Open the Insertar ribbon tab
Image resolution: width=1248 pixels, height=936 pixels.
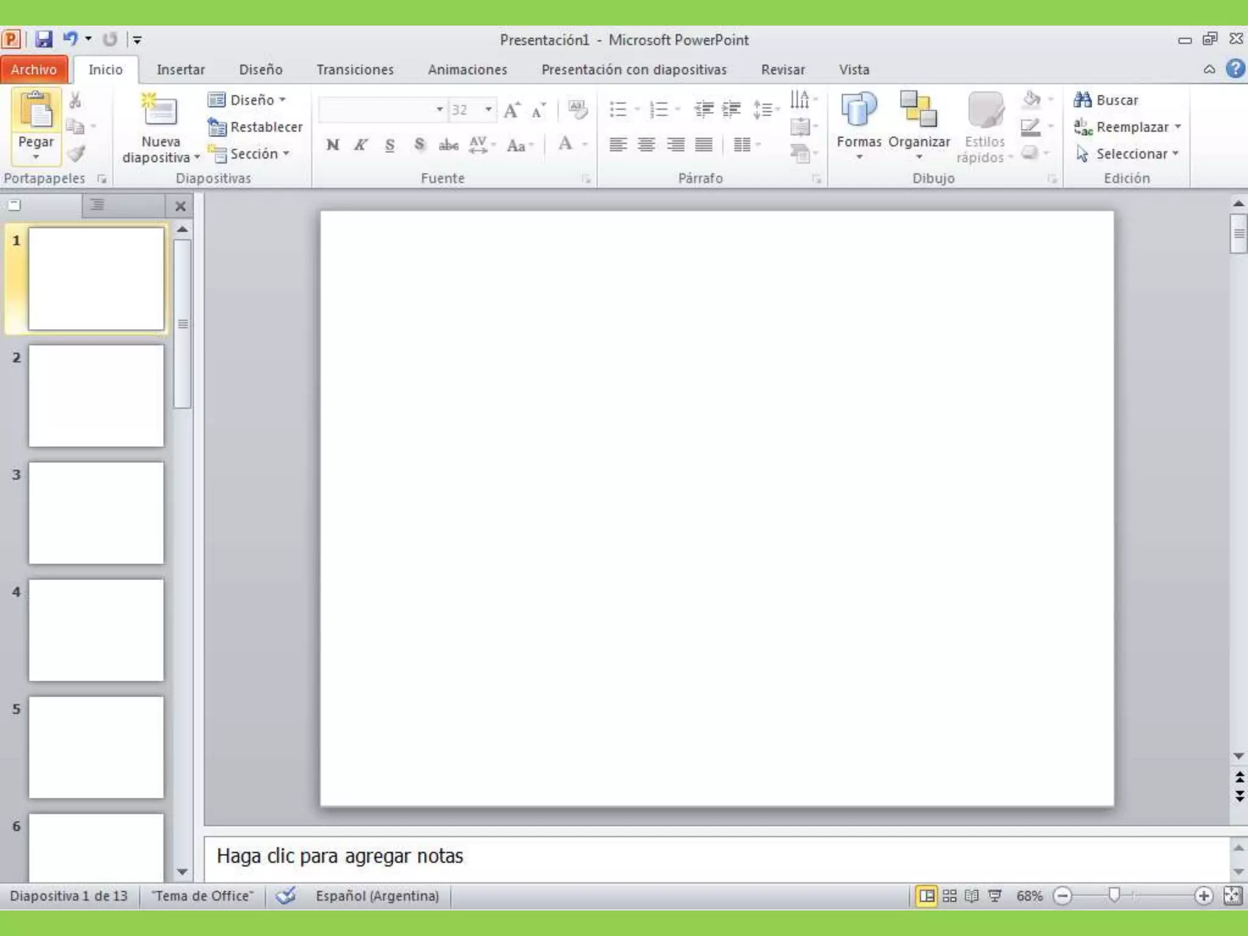[x=180, y=69]
